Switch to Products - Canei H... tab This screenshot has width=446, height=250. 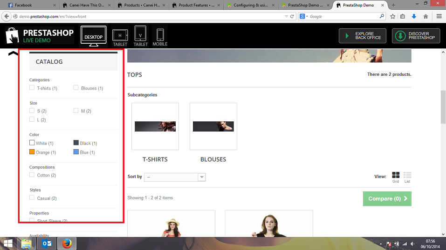pyautogui.click(x=141, y=5)
